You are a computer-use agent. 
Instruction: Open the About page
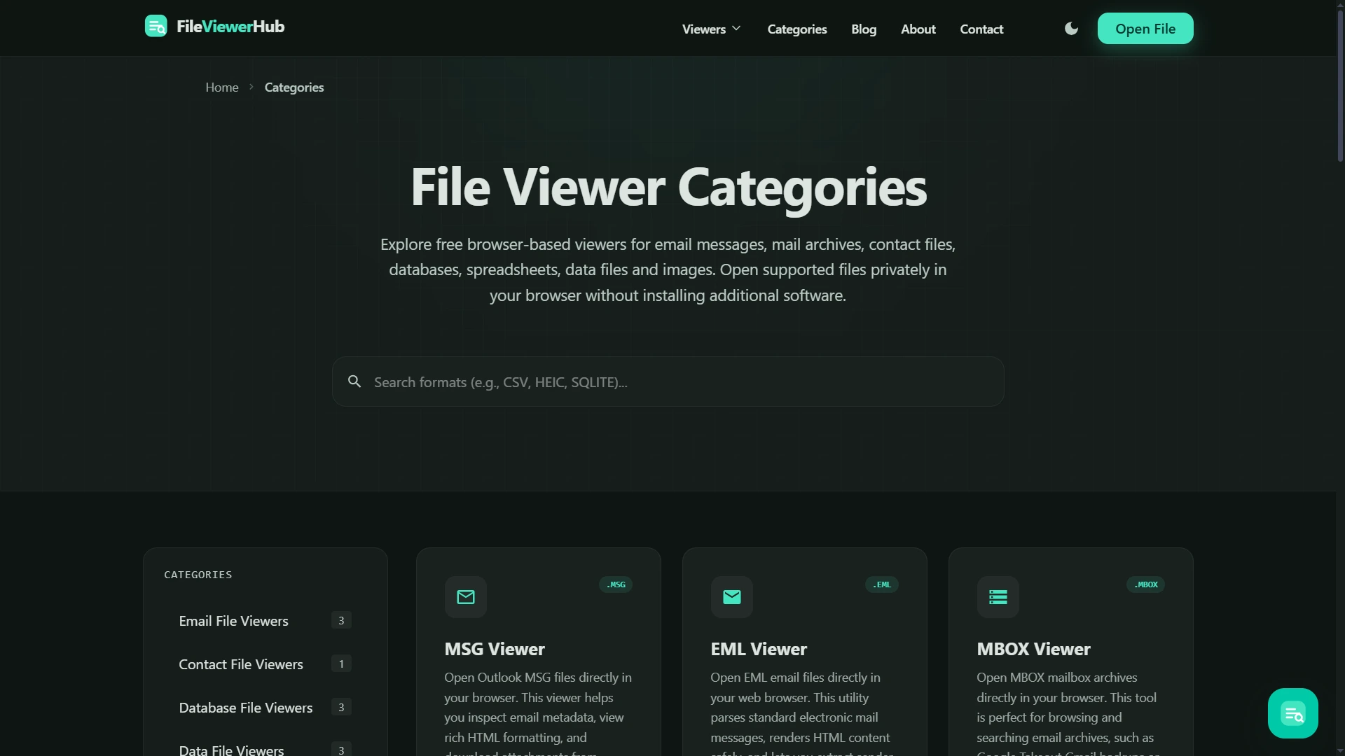(x=918, y=29)
